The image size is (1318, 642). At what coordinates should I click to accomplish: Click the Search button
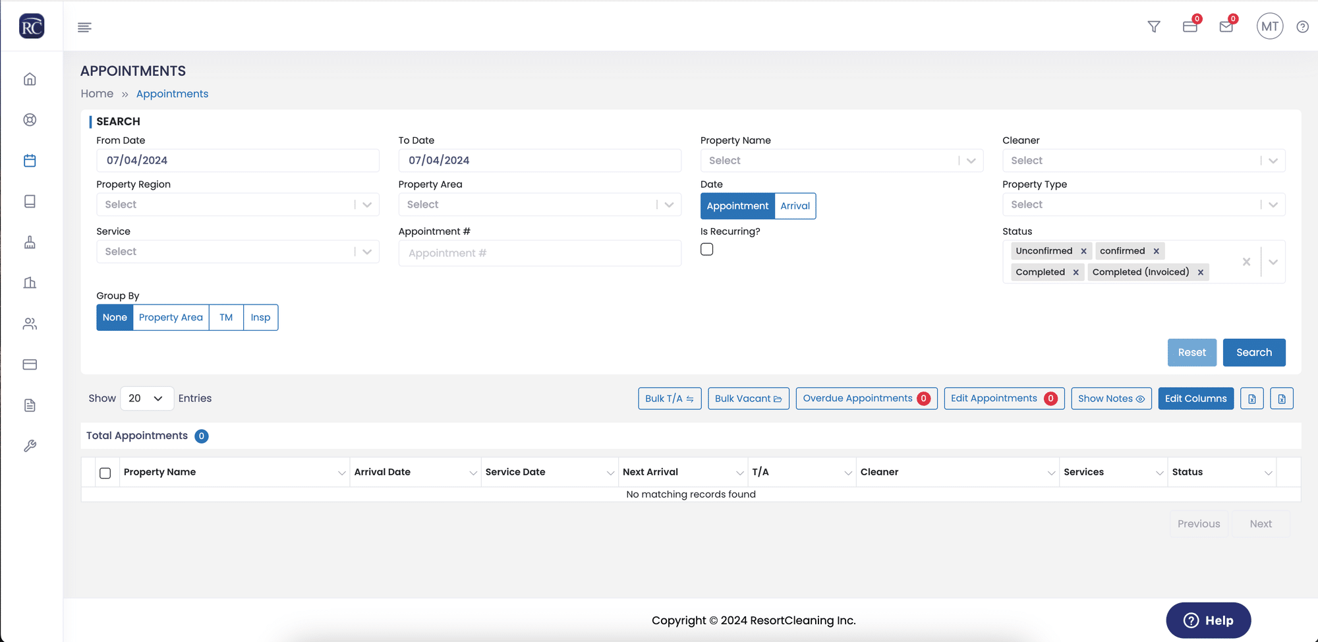[1254, 353]
